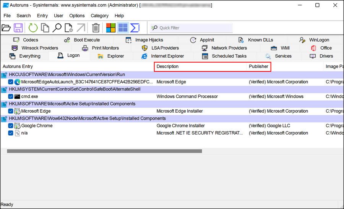The width and height of the screenshot is (344, 209).
Task: Uncheck the MicrosoftEdgeAutoLaunch entry
Action: [x=11, y=82]
